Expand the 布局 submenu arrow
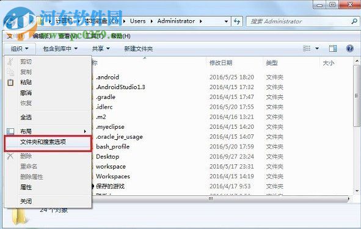 [85, 131]
